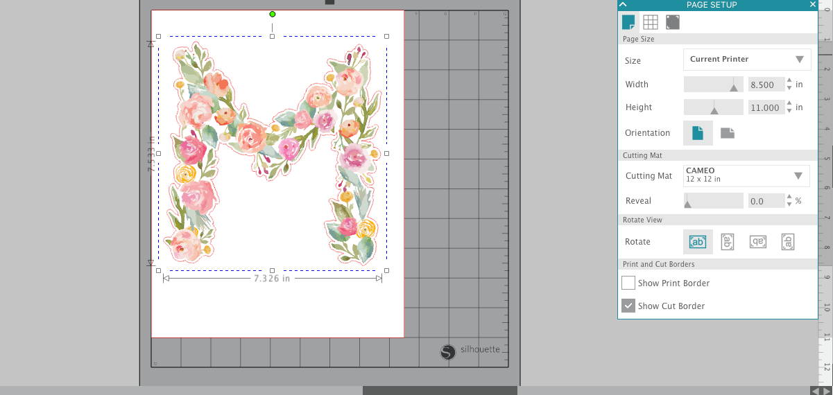Image resolution: width=833 pixels, height=395 pixels.
Task: Adjust the Reveal slider
Action: coord(714,201)
